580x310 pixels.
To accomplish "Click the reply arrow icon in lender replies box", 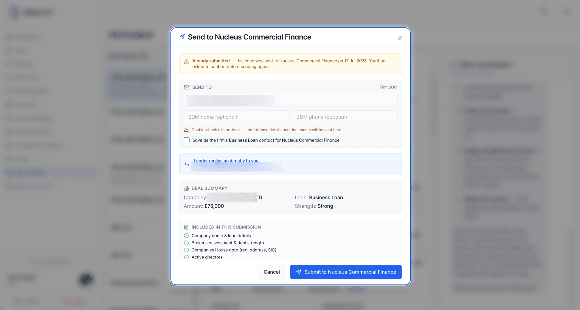I will click(x=187, y=164).
